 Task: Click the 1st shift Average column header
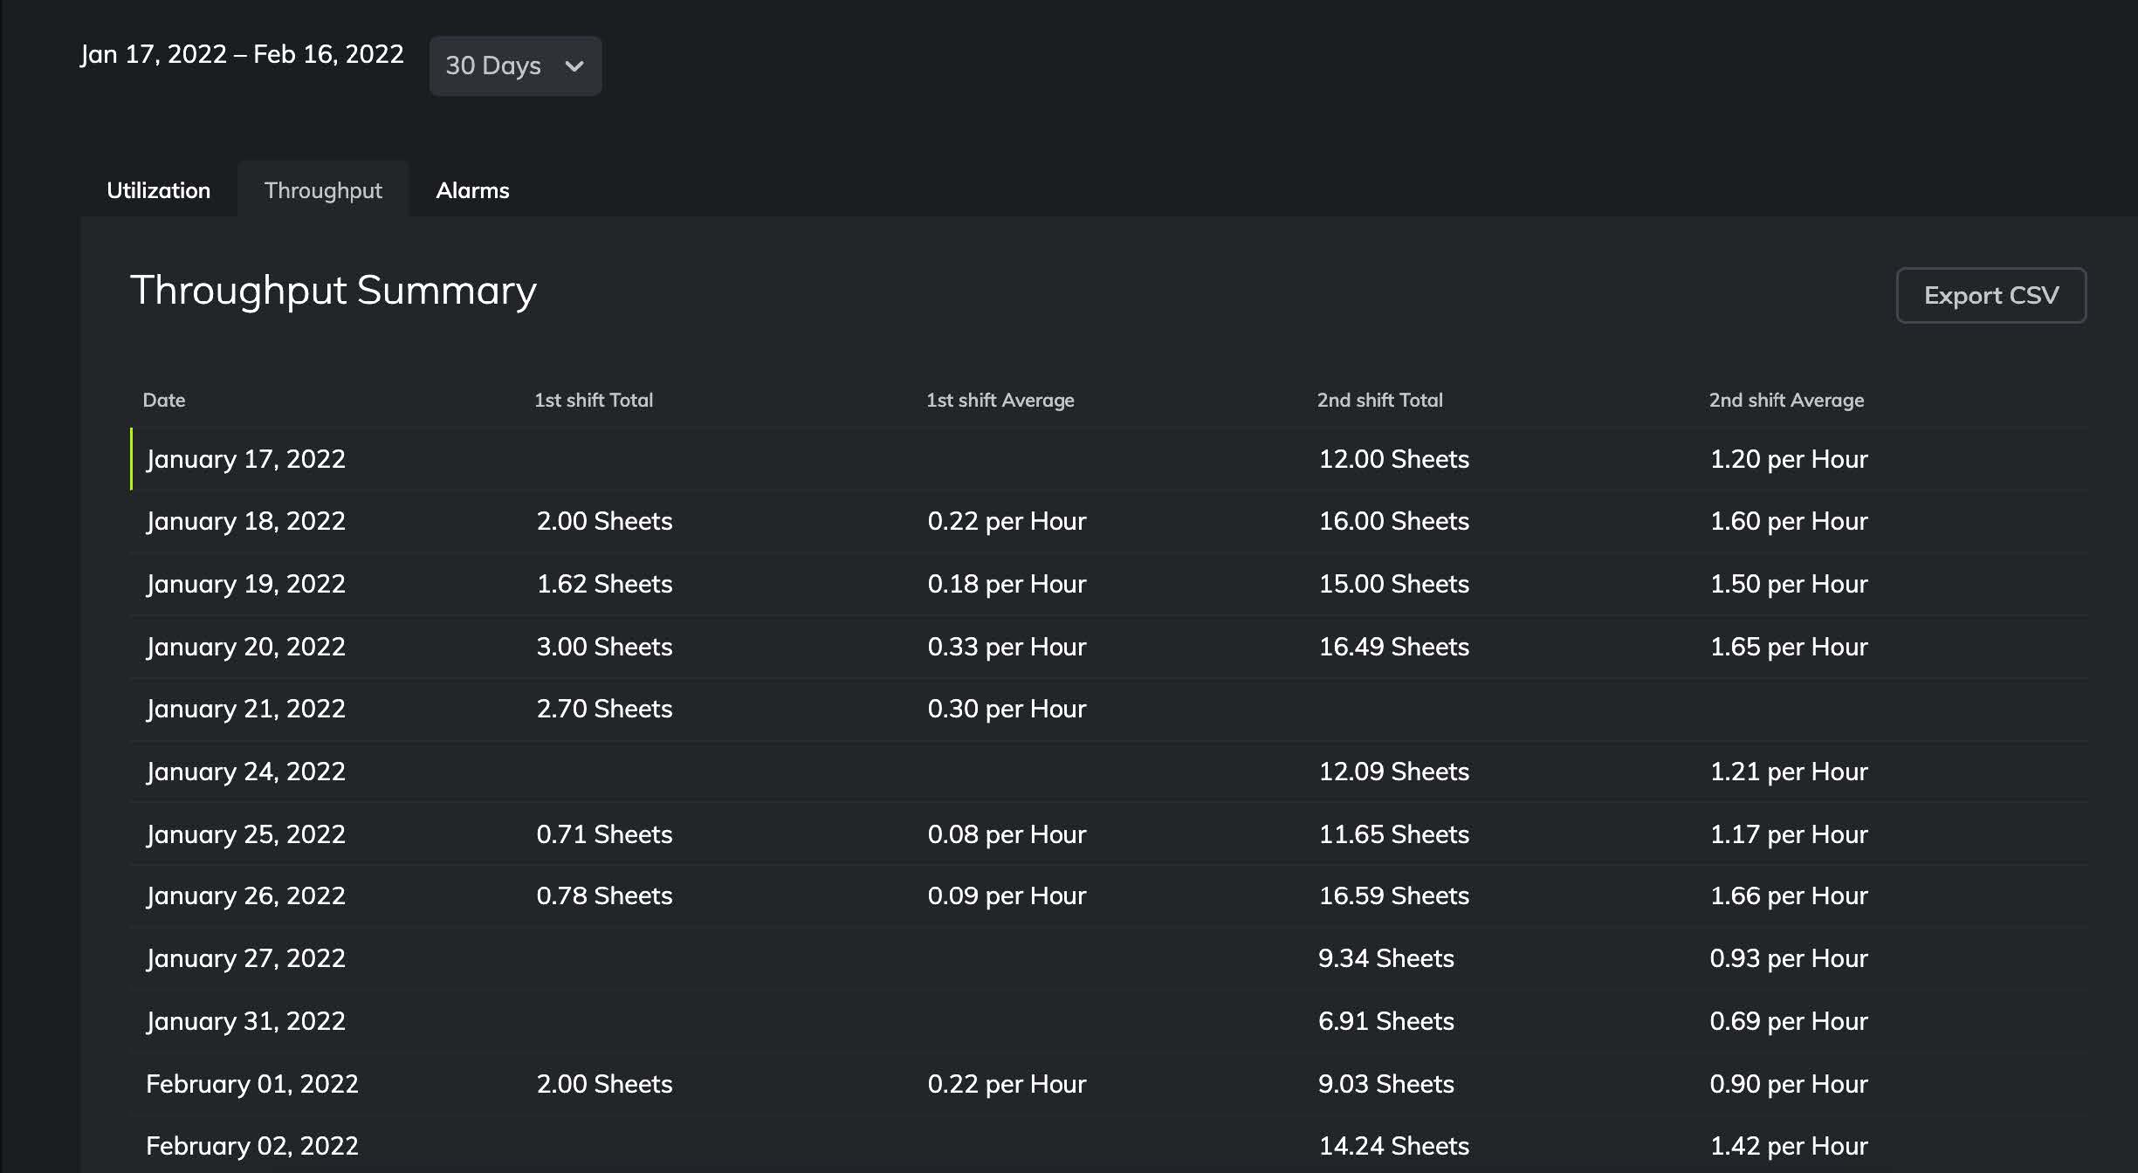[x=1000, y=400]
